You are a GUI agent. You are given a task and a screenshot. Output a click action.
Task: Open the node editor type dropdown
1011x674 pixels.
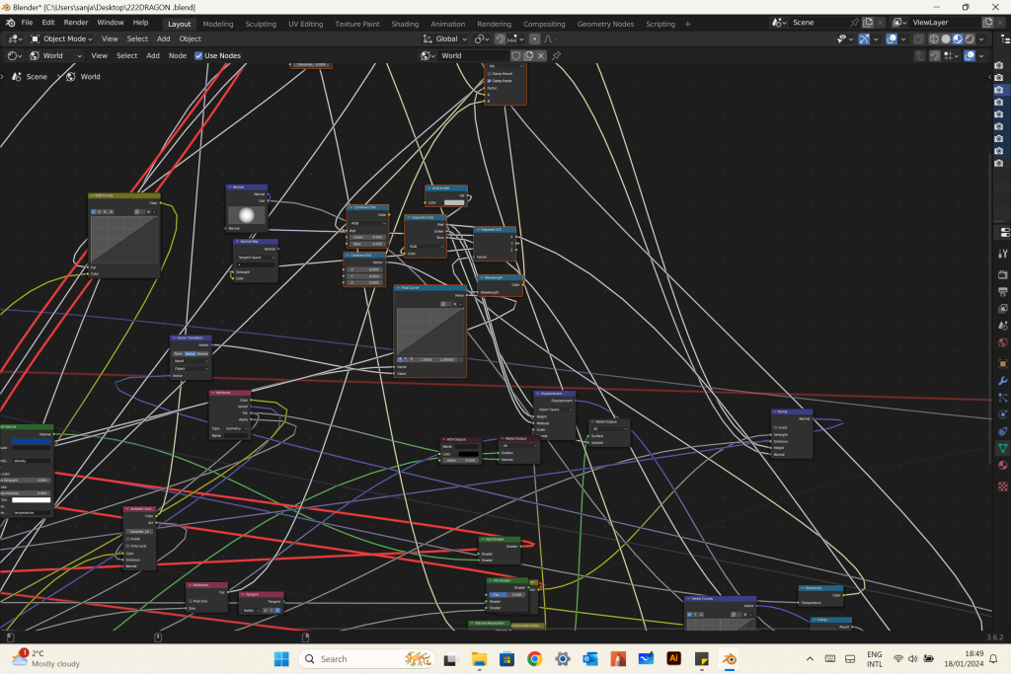coord(14,56)
